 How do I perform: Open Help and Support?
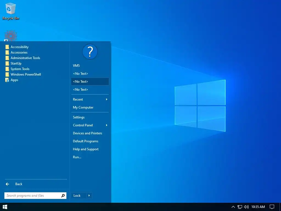[x=90, y=149]
